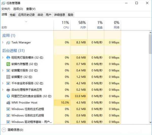
Task: Expand the 千牛安全助手服务 row
Action: (x=3, y=83)
